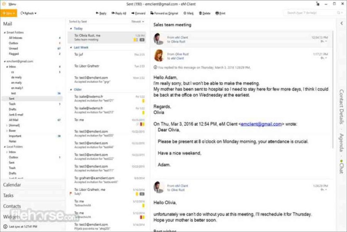Expand the Local Folders Inbox

[7, 152]
